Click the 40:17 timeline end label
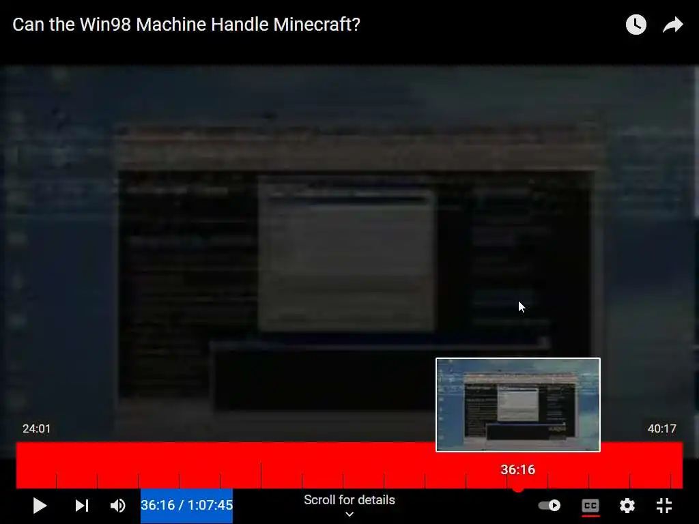699x524 pixels. pos(661,428)
